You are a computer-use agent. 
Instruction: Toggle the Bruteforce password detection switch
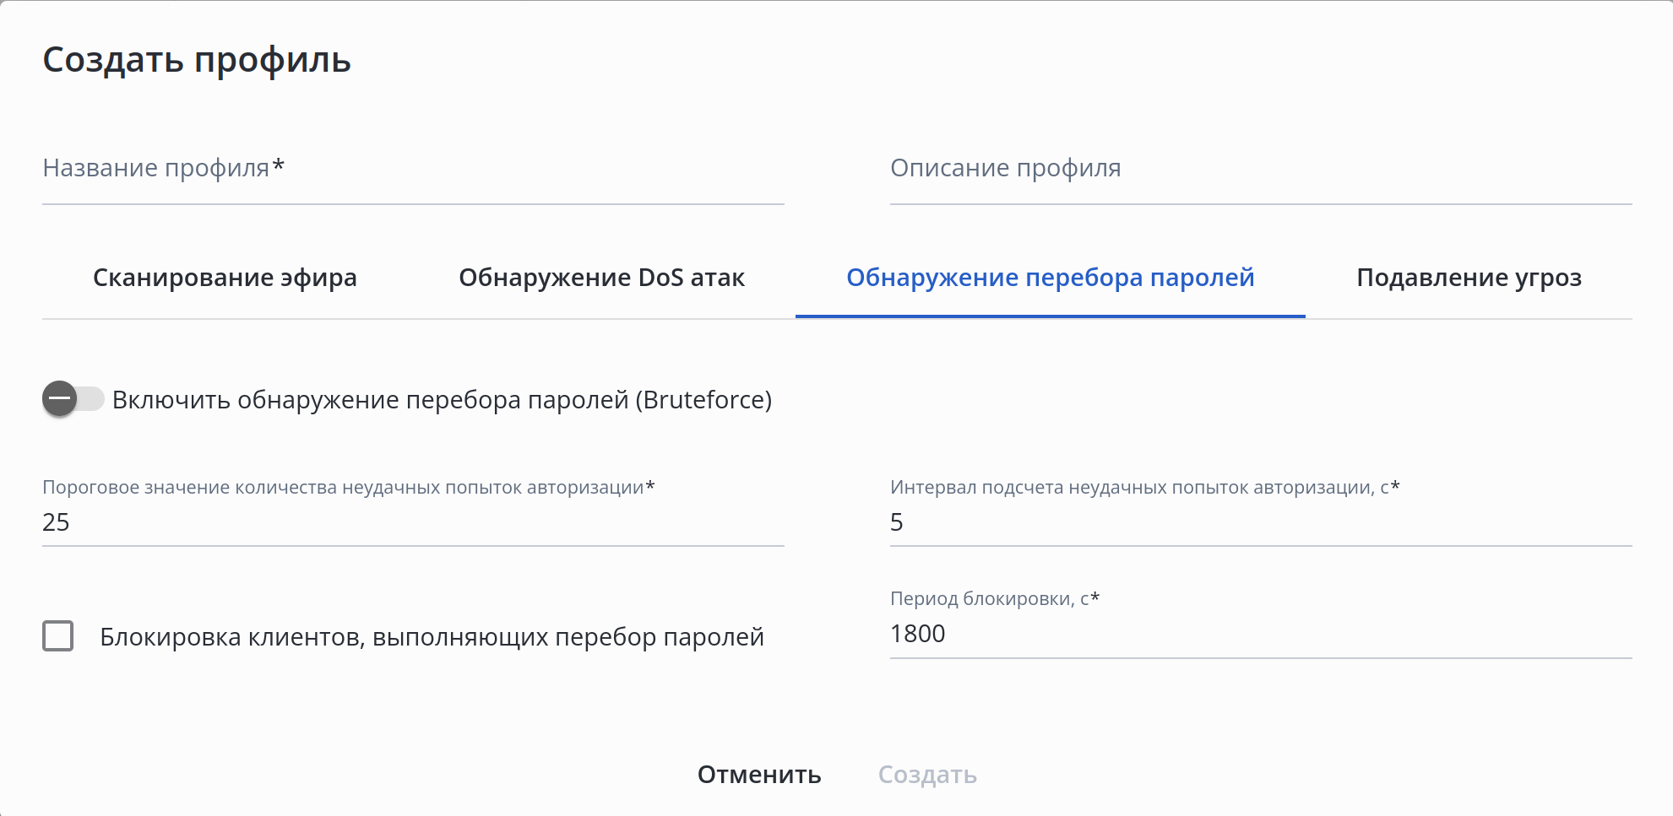point(72,399)
